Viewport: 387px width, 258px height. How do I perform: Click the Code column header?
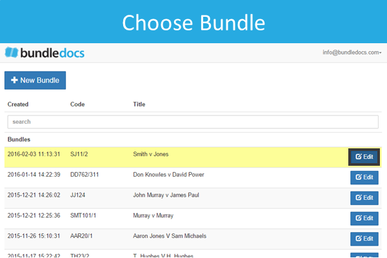click(x=77, y=104)
